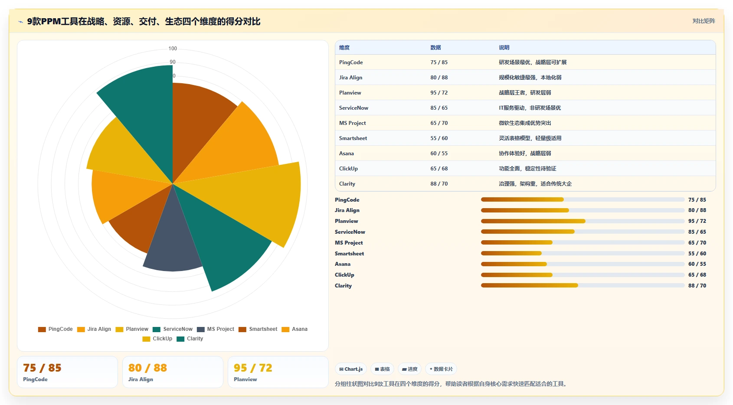Select the PingCode table row name
Screen dimensions: 733x405
(x=351, y=62)
